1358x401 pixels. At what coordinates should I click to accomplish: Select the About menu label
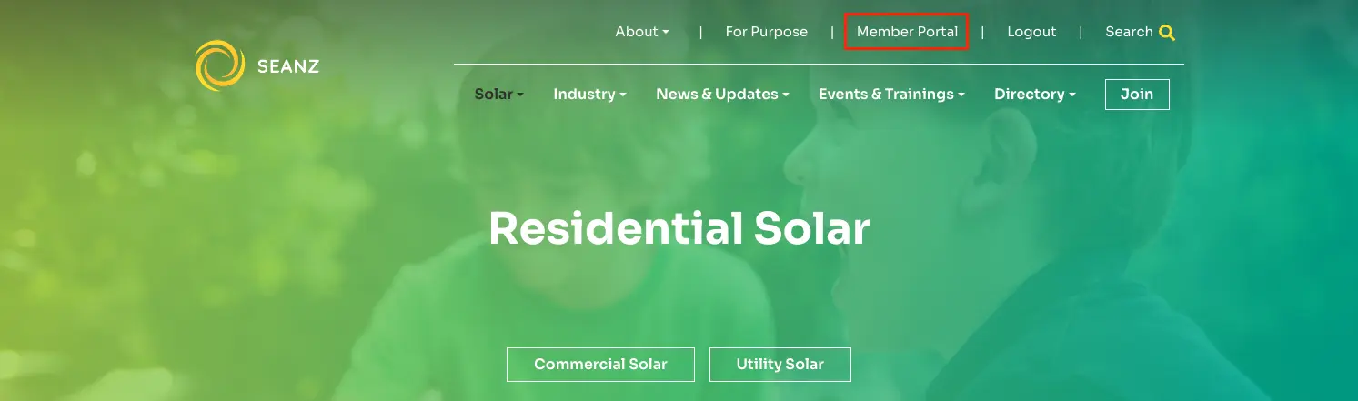pos(637,32)
